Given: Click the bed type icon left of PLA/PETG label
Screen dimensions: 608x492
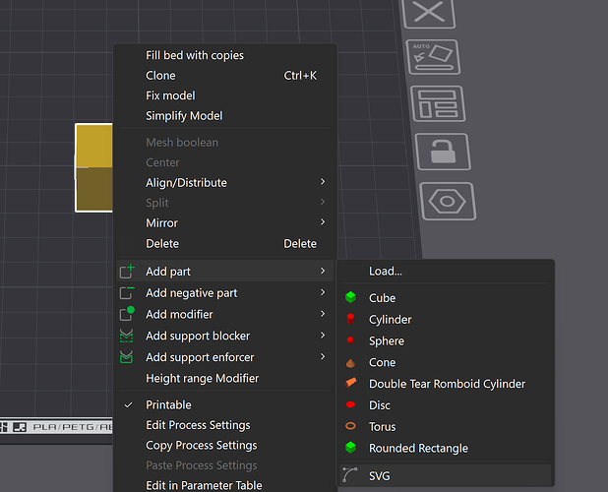Looking at the screenshot, I should tap(20, 427).
